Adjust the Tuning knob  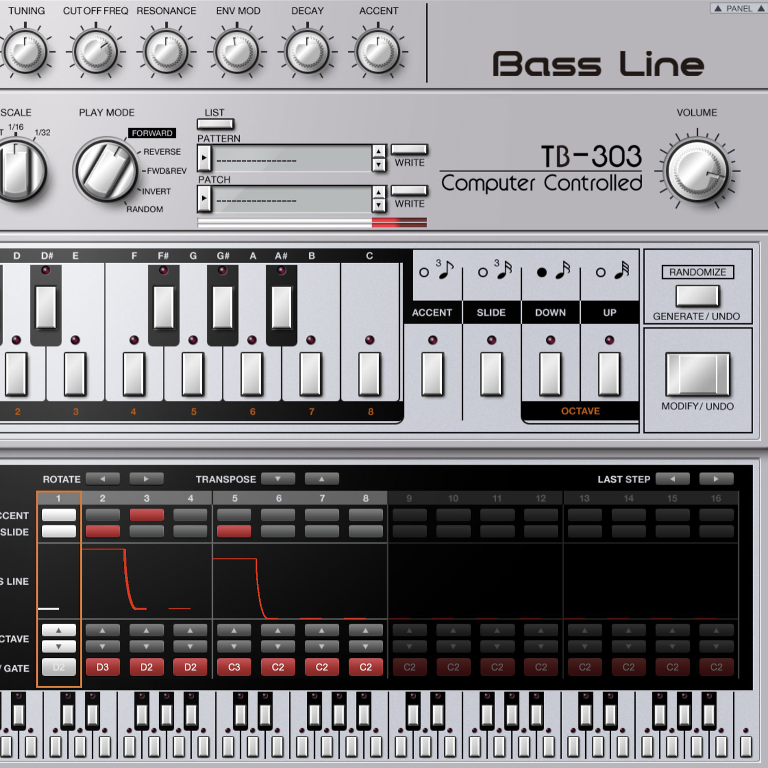point(25,51)
